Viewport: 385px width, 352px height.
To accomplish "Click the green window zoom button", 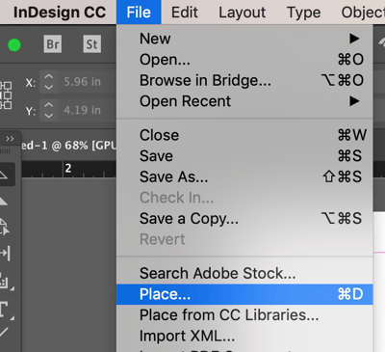I will 14,45.
